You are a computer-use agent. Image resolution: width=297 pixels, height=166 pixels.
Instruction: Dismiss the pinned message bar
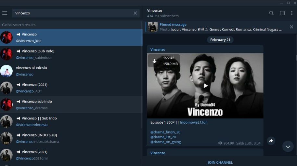pos(291,27)
